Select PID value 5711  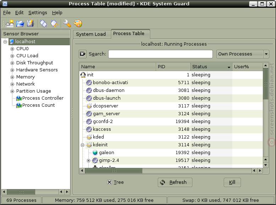click(x=184, y=83)
